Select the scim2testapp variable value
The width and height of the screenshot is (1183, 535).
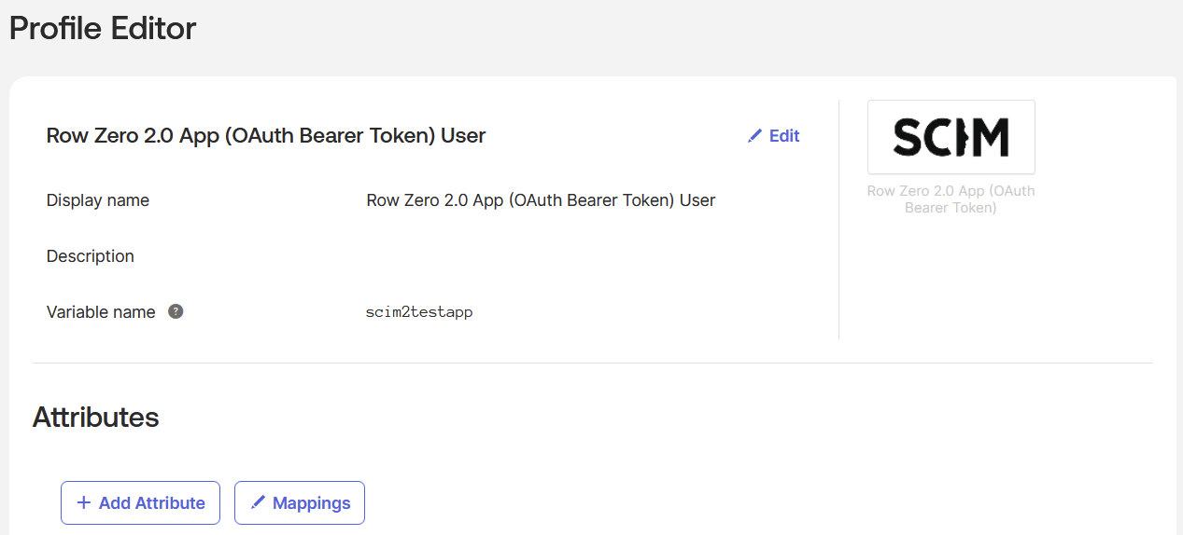tap(419, 312)
